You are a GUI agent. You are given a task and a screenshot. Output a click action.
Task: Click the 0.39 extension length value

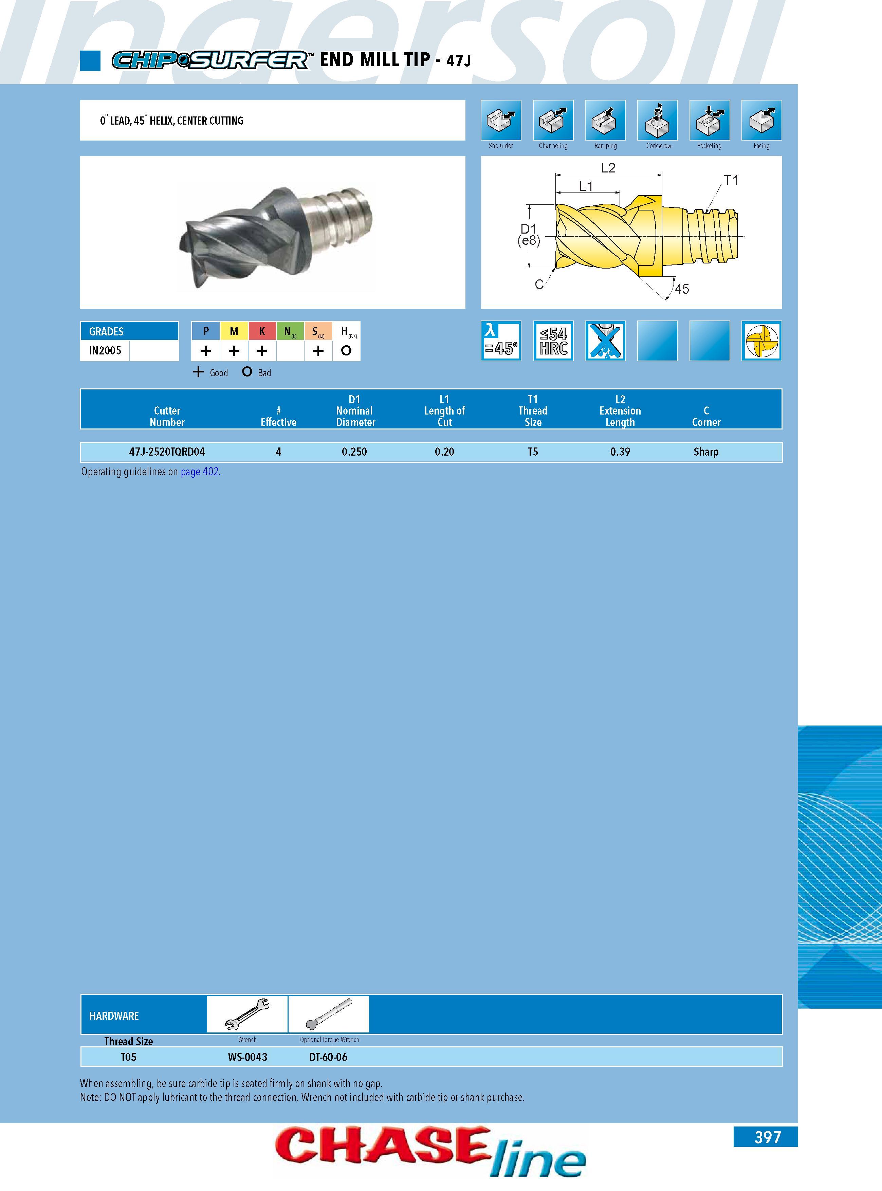pyautogui.click(x=620, y=452)
